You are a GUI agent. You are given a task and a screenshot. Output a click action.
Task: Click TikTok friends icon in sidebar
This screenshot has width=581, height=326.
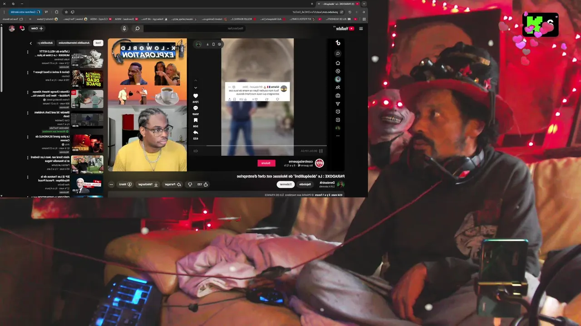pos(338,87)
